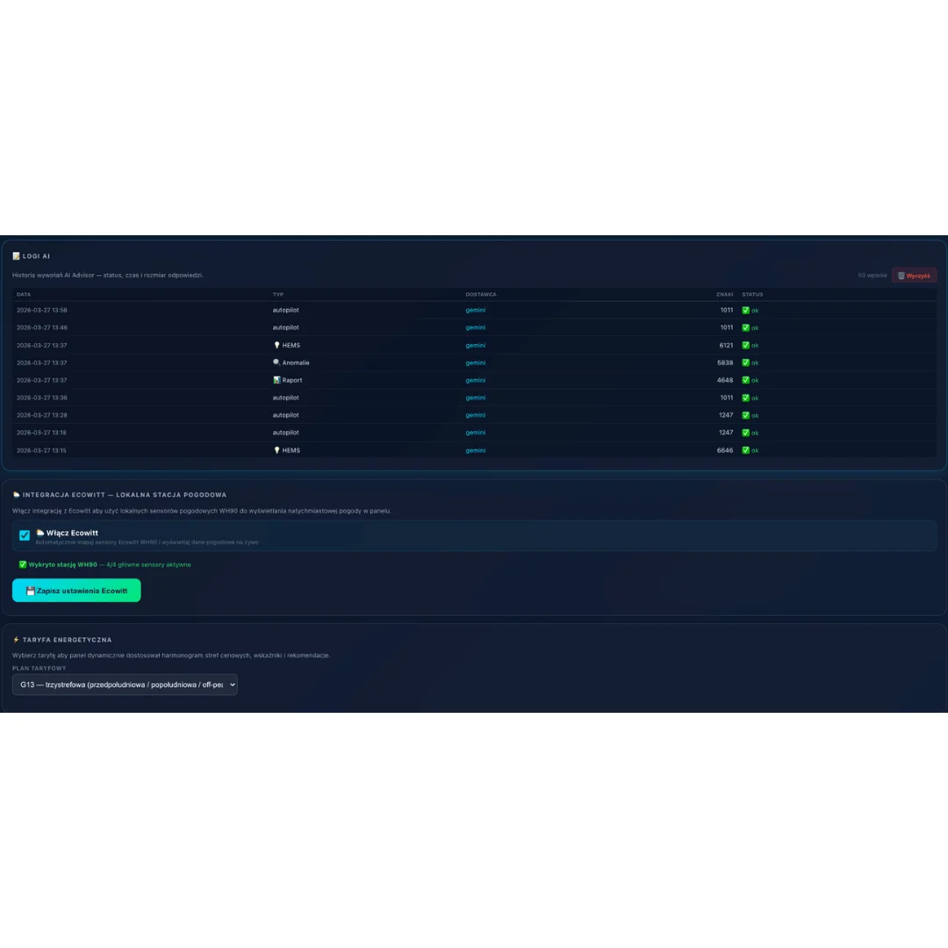948x948 pixels.
Task: Click the lightning icon beside Taryfa Energetyczna
Action: [x=17, y=639]
